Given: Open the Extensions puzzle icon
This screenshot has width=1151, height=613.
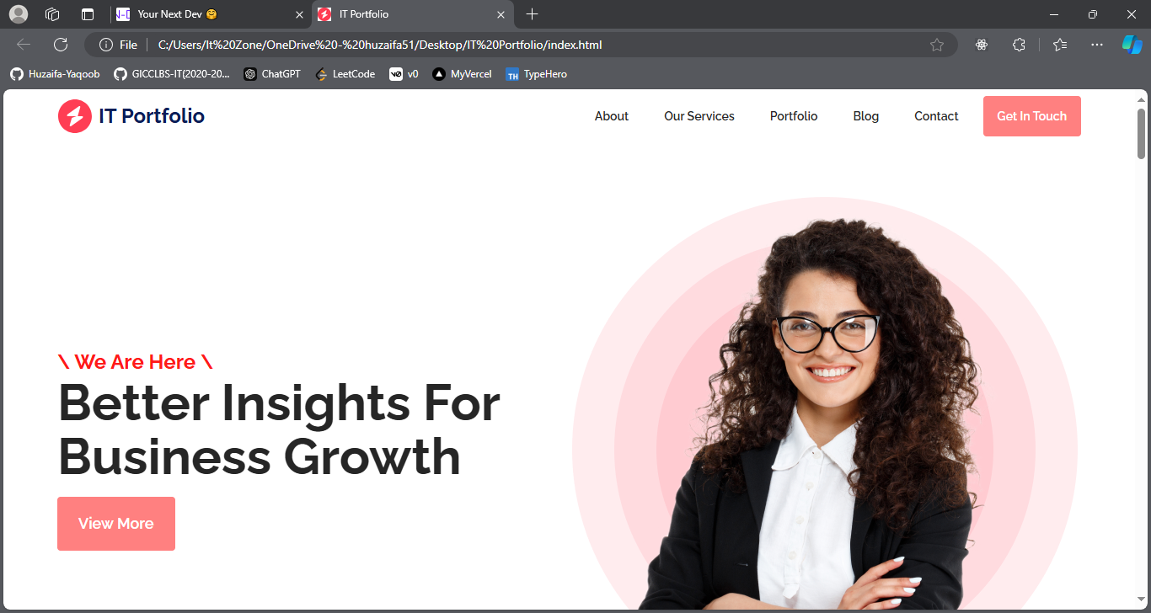Looking at the screenshot, I should click(1019, 45).
